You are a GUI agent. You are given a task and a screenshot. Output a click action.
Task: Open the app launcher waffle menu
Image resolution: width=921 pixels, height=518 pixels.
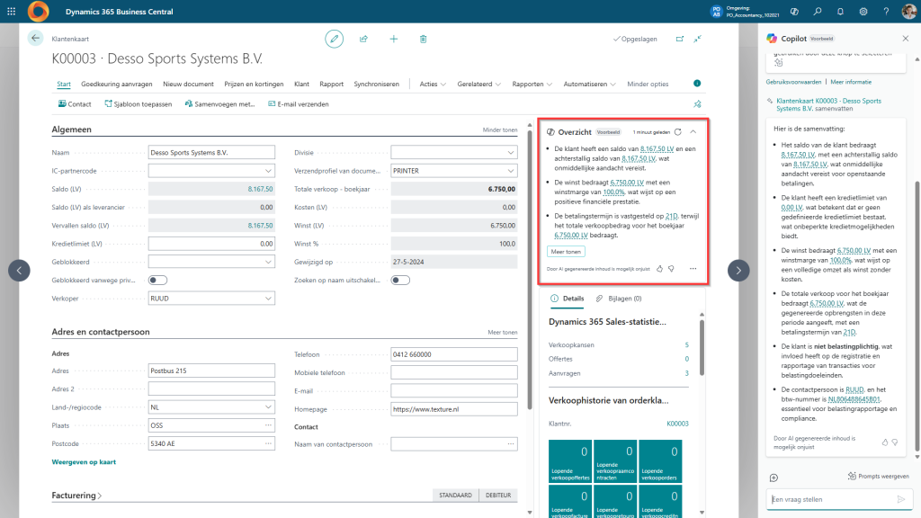coord(11,11)
